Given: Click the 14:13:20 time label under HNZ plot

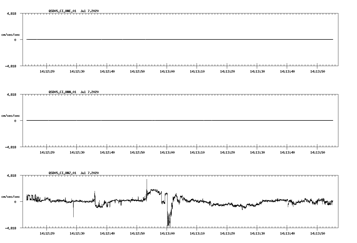Looking at the screenshot, I should (227, 234).
